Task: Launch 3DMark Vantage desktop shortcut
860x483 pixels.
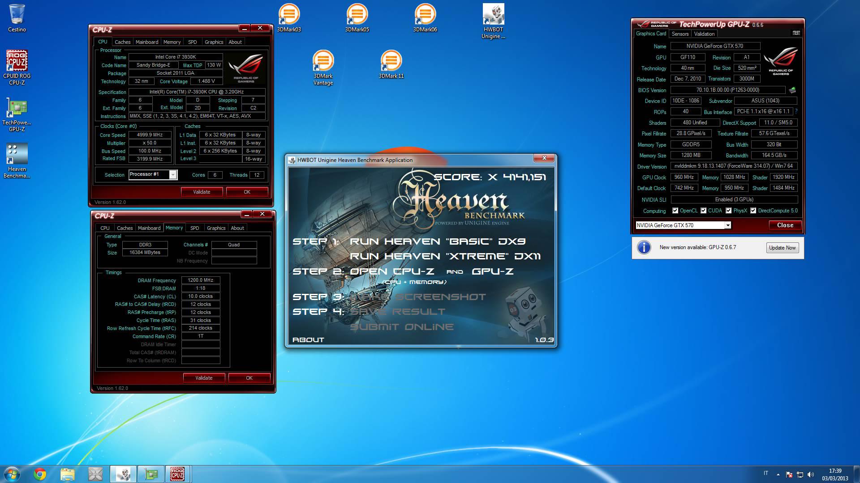Action: point(323,68)
